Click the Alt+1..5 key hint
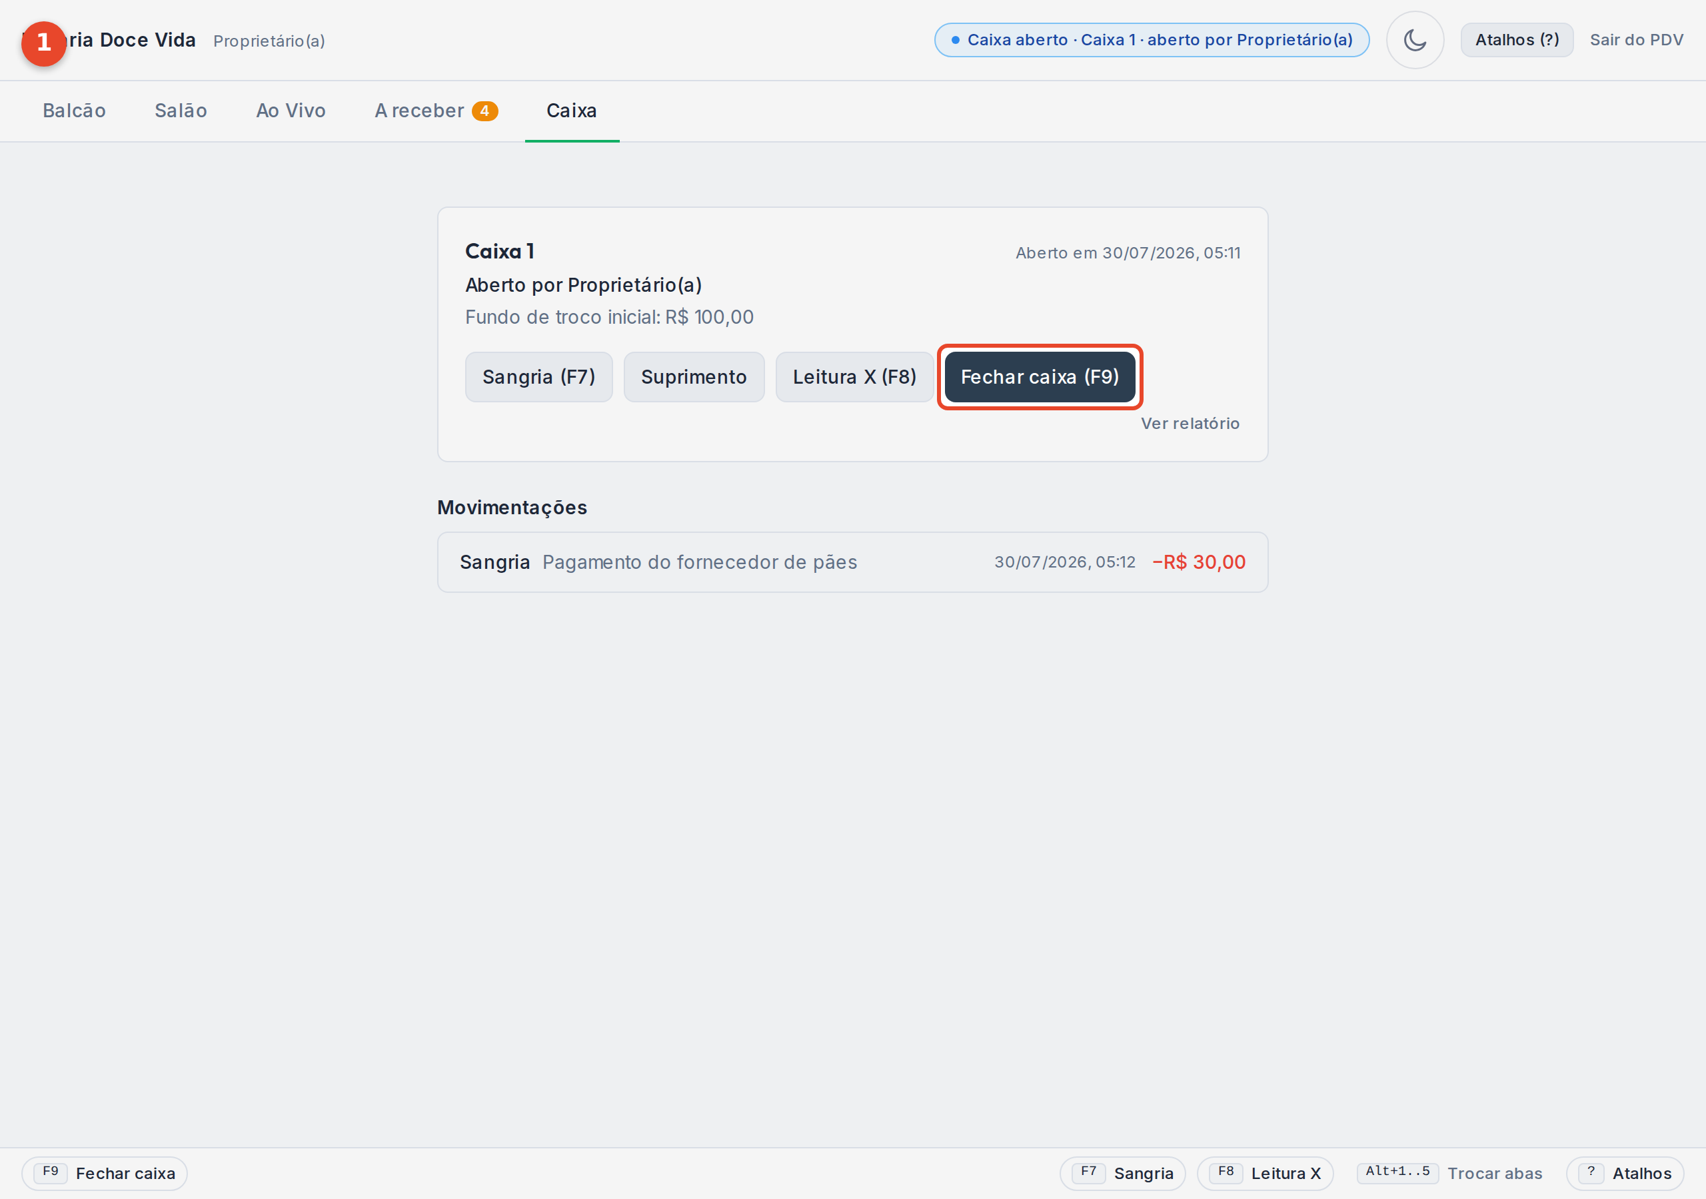Image resolution: width=1706 pixels, height=1199 pixels. (x=1397, y=1172)
